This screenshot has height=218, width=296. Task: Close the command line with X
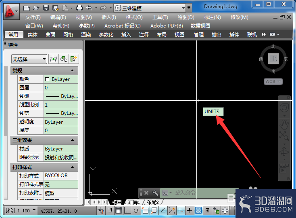[x=146, y=193]
